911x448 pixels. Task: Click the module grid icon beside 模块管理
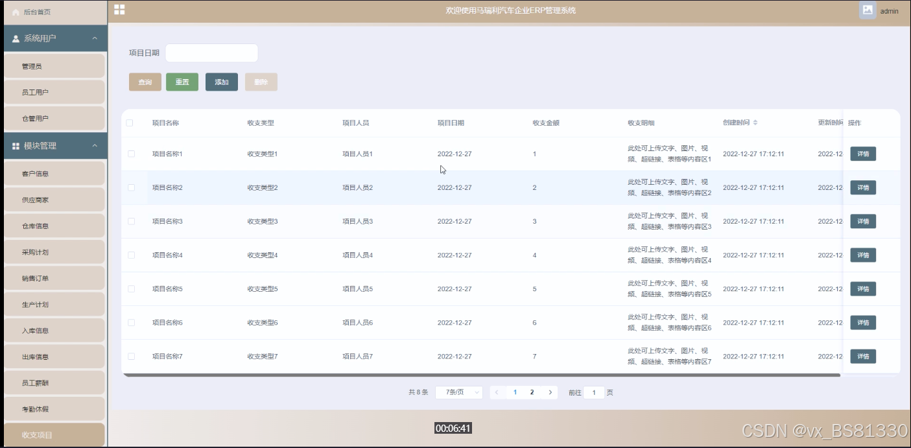(16, 147)
